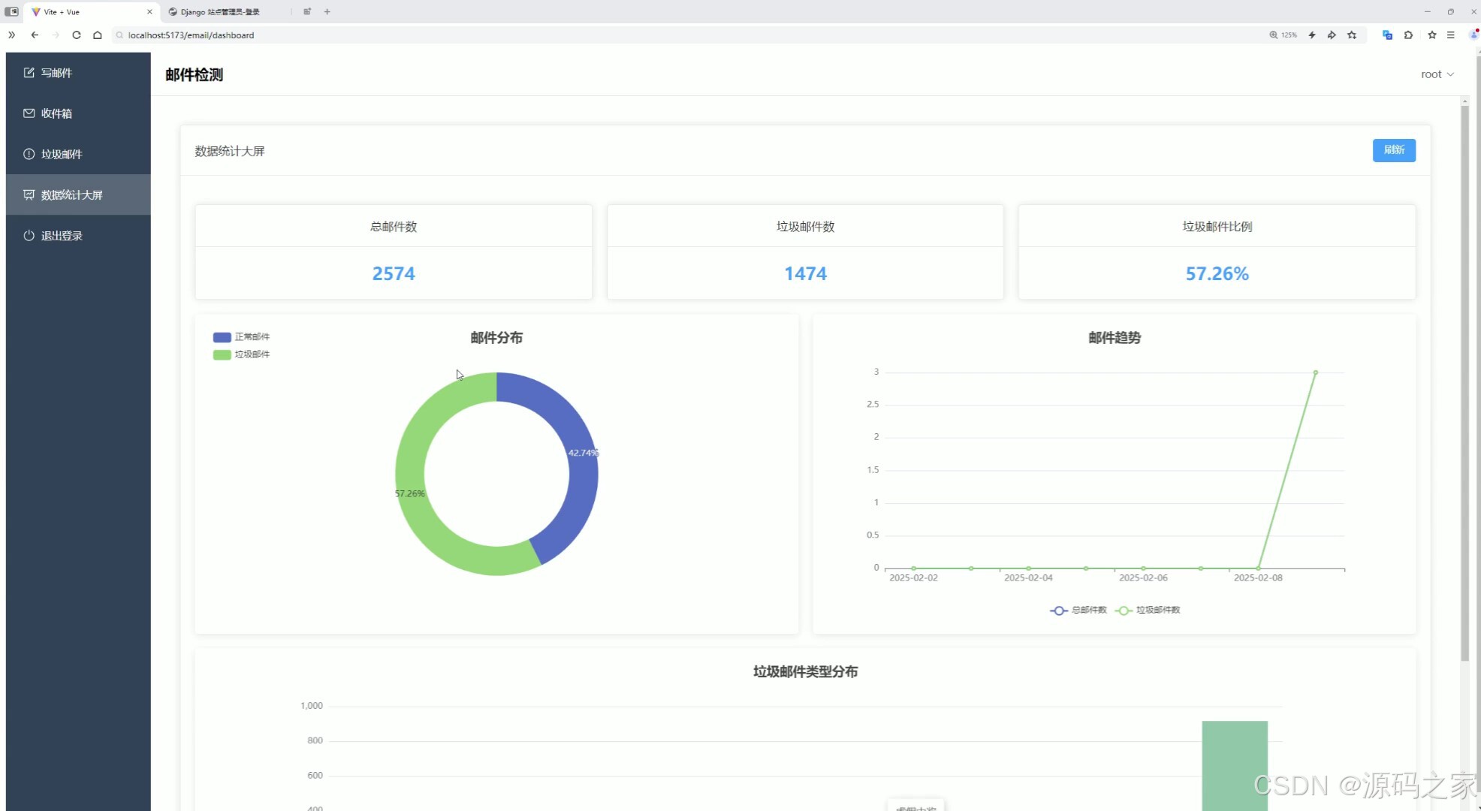This screenshot has height=811, width=1481.
Task: Reload the page with refresh icon
Action: tap(77, 35)
